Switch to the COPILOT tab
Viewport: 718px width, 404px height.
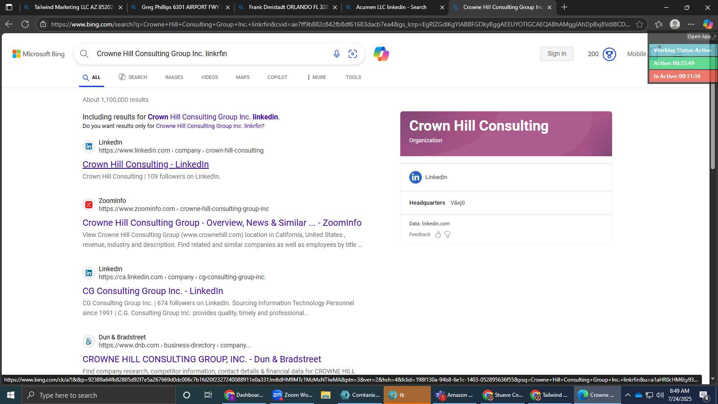click(x=277, y=77)
